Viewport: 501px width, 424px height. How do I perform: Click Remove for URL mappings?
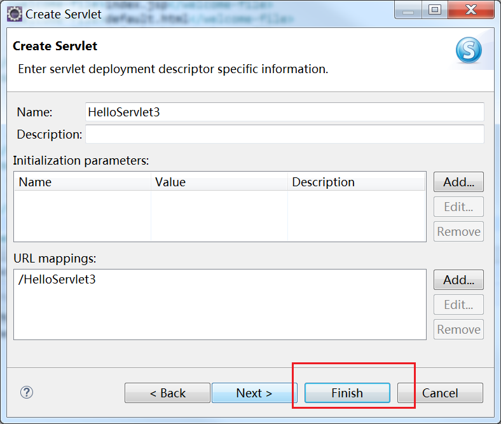tap(458, 329)
